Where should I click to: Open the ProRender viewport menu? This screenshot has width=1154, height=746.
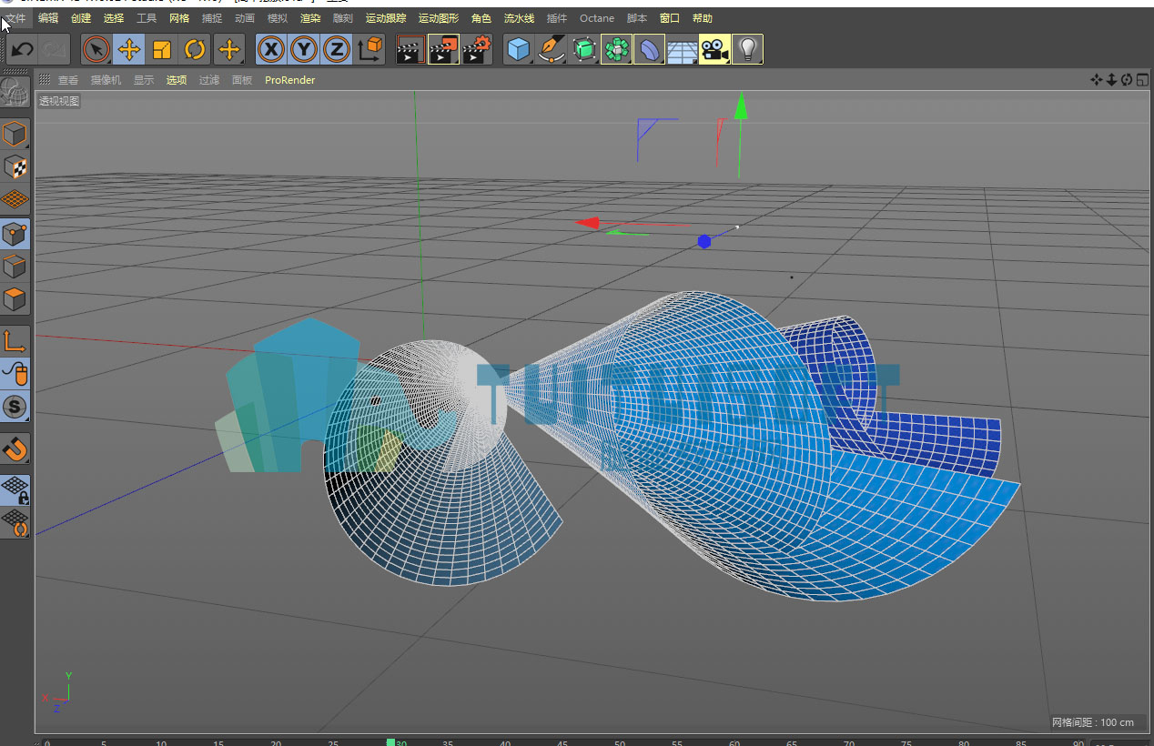click(290, 80)
